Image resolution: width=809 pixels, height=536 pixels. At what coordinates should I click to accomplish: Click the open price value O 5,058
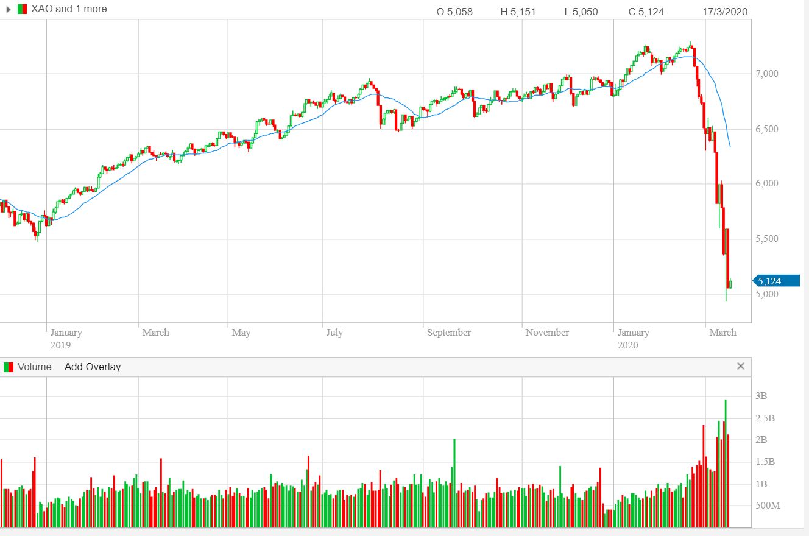click(x=454, y=12)
